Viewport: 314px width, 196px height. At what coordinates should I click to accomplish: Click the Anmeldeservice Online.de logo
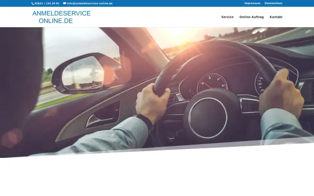coord(61,17)
